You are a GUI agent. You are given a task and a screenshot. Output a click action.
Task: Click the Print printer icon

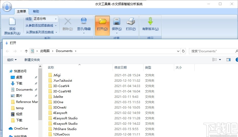(131, 21)
